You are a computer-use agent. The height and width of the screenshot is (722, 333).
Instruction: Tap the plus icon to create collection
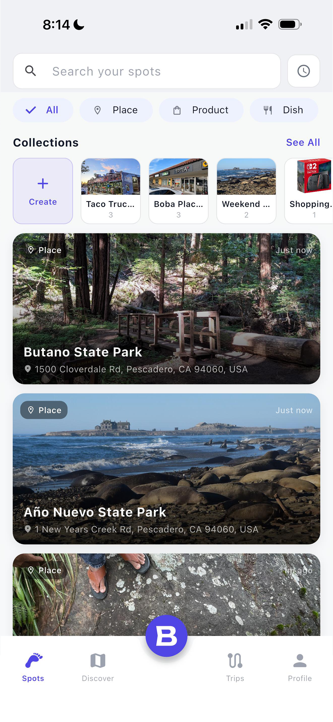pos(43,184)
